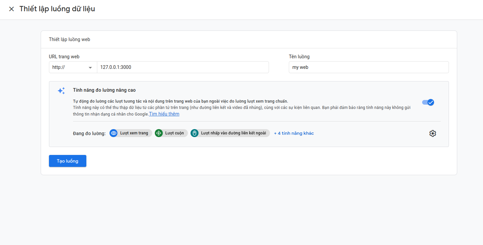Click the mouse icon for outbound link clicks
The width and height of the screenshot is (483, 245).
[x=195, y=133]
